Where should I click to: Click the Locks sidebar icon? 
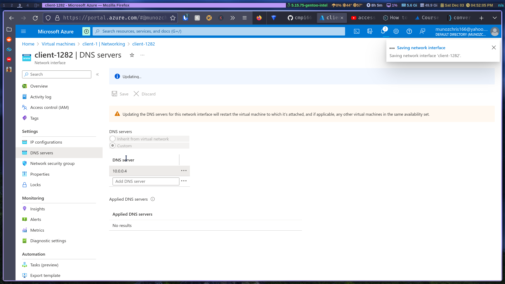coord(25,185)
